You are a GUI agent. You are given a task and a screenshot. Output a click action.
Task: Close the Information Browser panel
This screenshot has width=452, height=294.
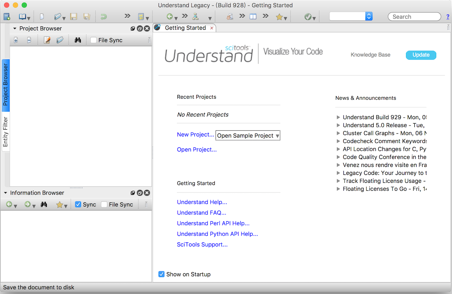click(x=147, y=193)
